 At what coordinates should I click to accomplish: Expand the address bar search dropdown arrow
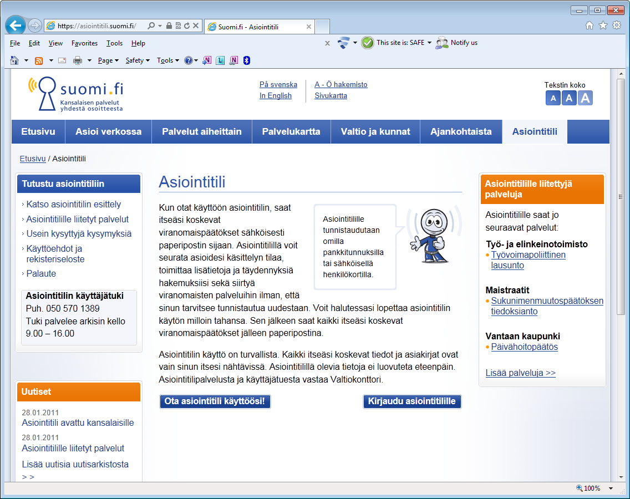[x=160, y=26]
